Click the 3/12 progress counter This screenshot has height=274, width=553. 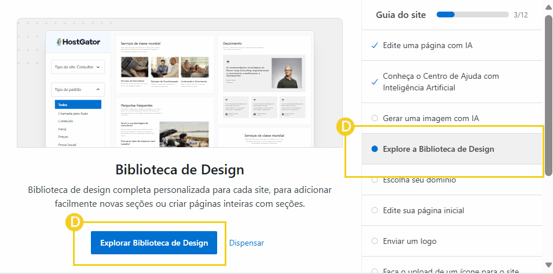[521, 15]
